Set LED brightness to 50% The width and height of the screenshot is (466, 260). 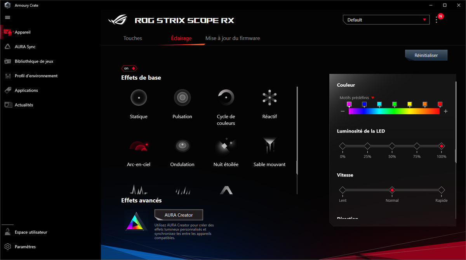point(392,146)
